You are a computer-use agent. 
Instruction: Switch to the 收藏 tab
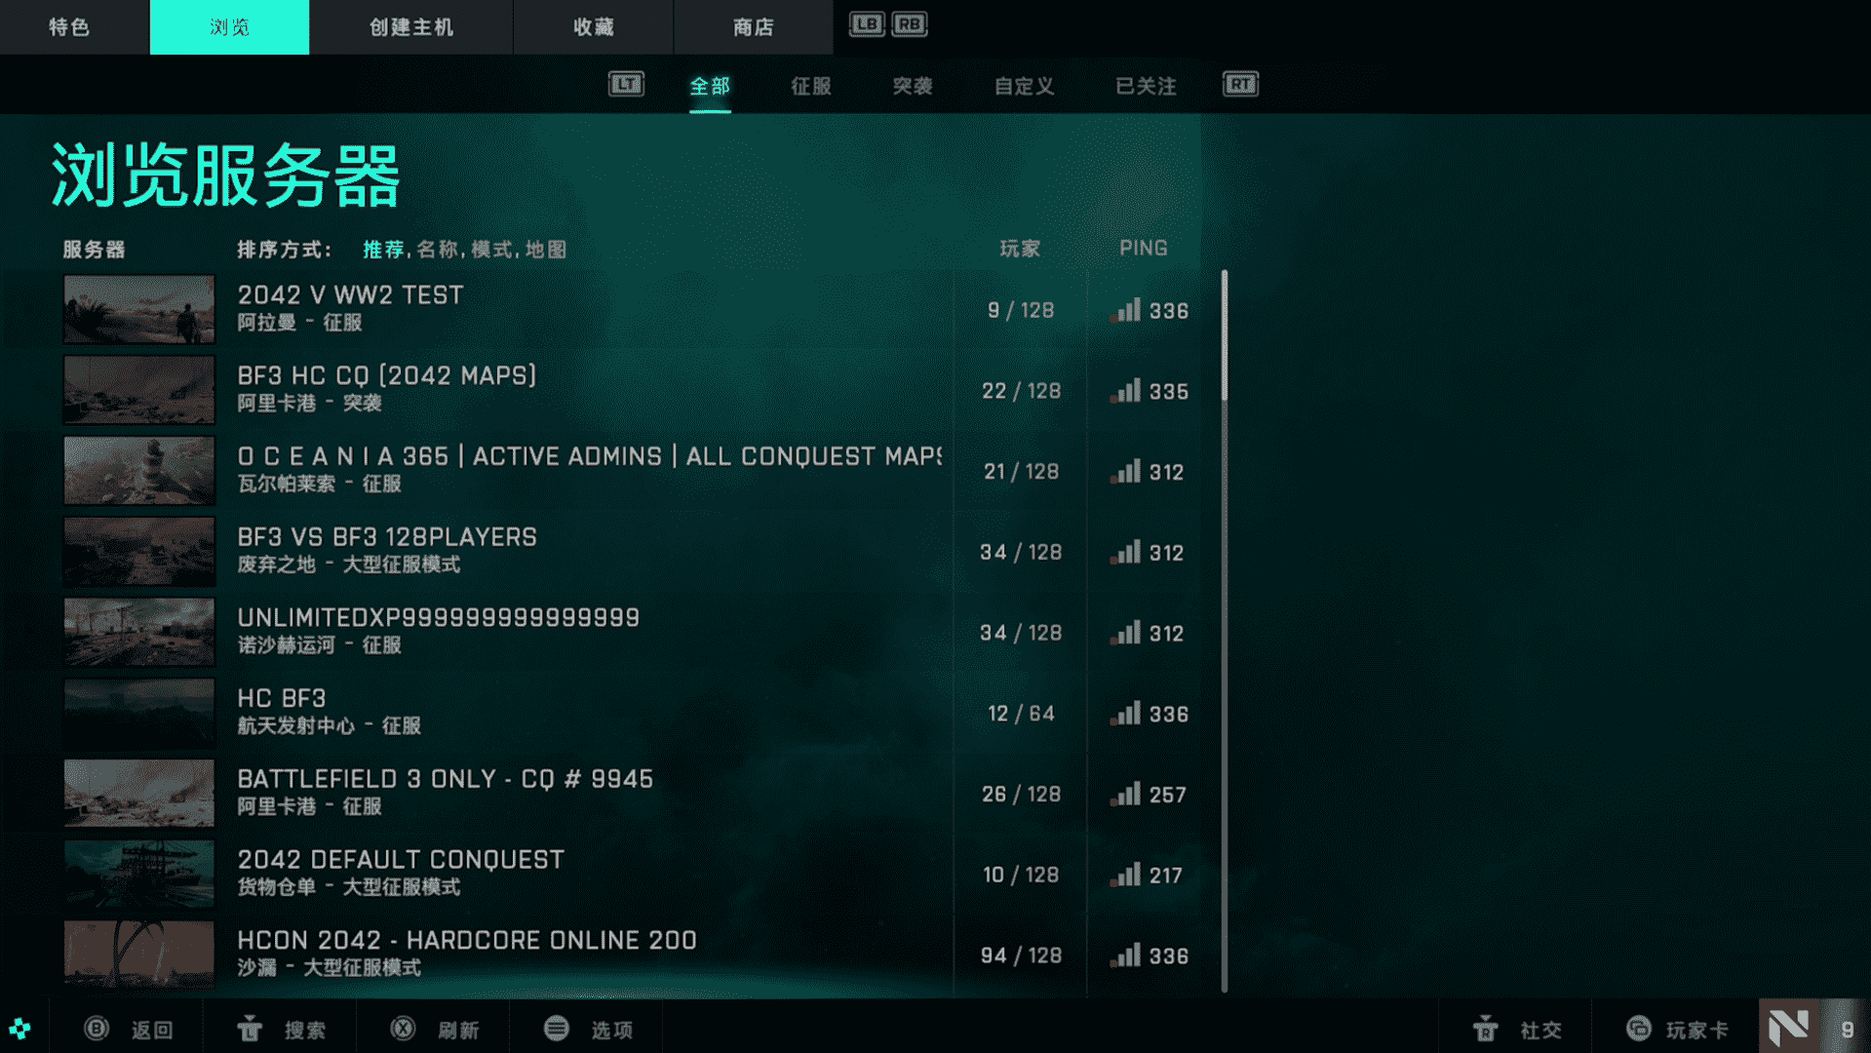tap(593, 27)
